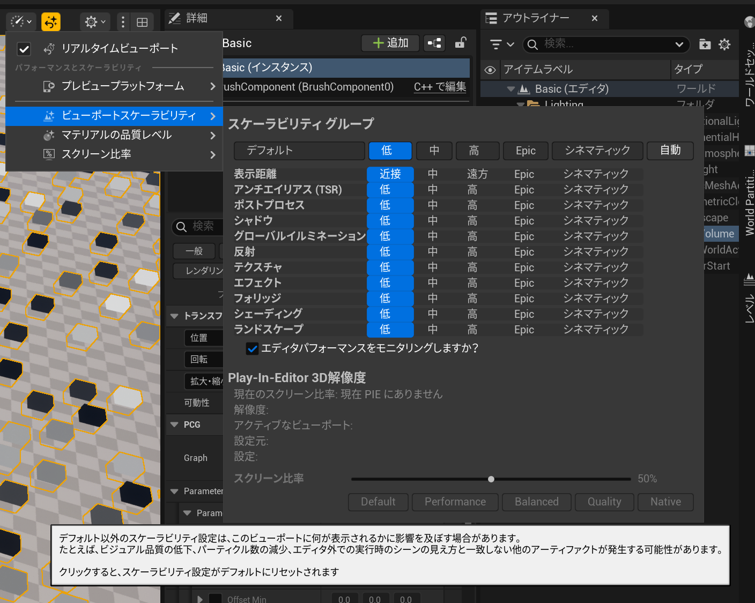
Task: Enable the realtime viewport checkbox
Action: tap(24, 48)
